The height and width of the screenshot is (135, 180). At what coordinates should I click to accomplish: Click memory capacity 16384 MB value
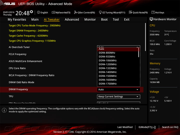(154, 82)
